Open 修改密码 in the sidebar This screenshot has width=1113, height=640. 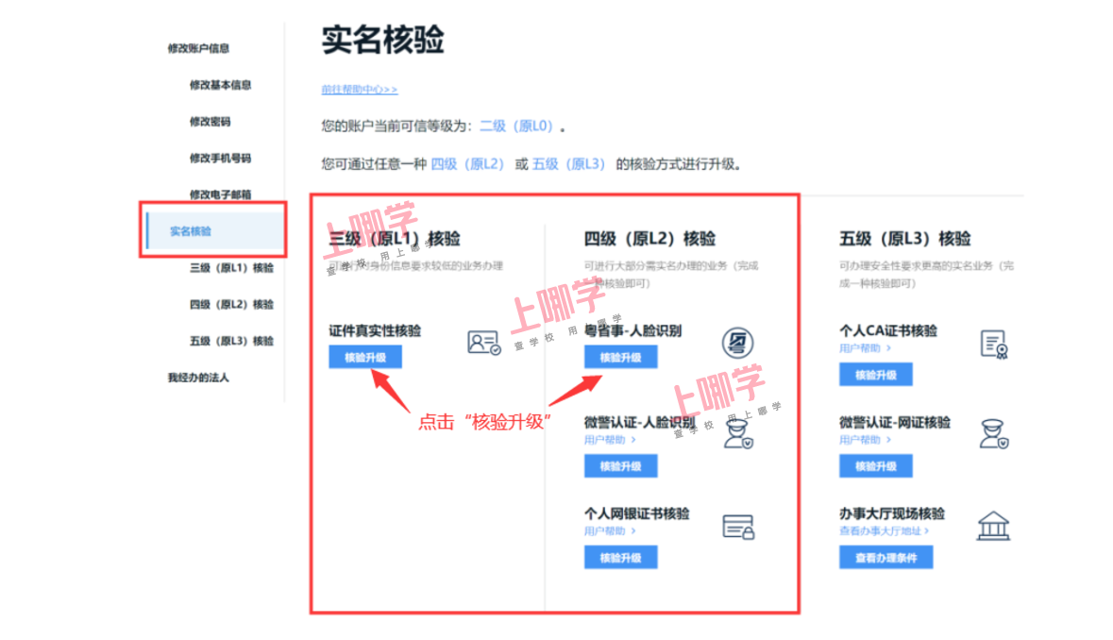pyautogui.click(x=210, y=122)
